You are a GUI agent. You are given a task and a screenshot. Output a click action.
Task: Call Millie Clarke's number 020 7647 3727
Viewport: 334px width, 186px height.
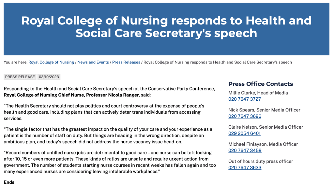coord(245,99)
